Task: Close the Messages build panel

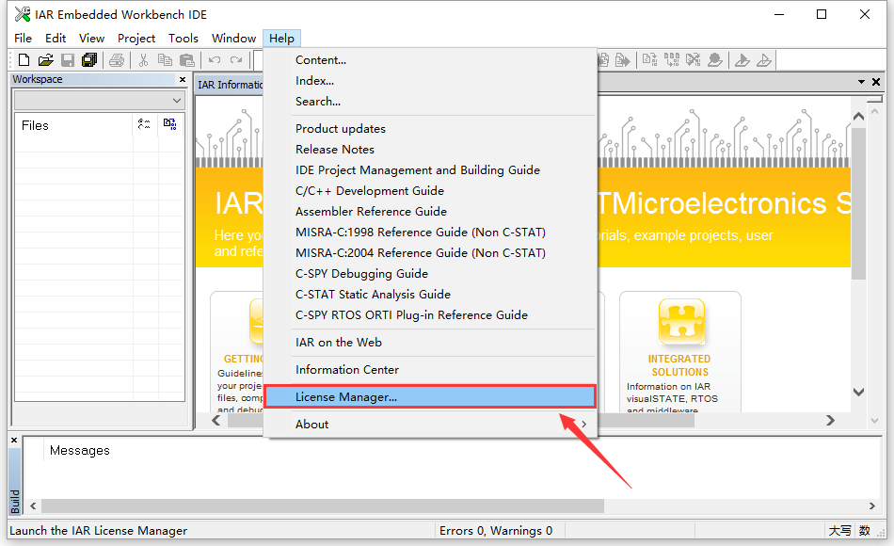Action: pyautogui.click(x=14, y=440)
